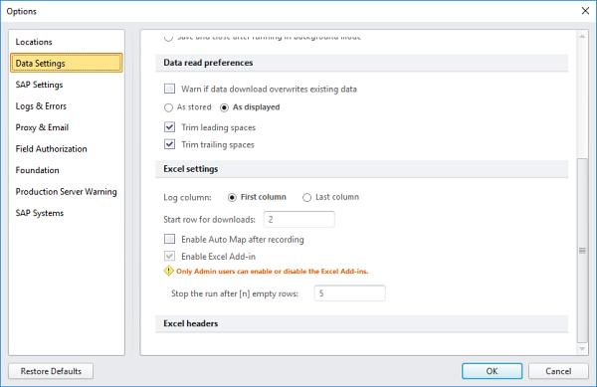Click the scrollbar up arrow
The height and width of the screenshot is (387, 597).
tap(582, 37)
